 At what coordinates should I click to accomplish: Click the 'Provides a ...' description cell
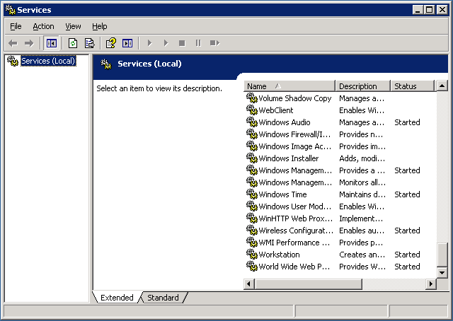click(362, 170)
